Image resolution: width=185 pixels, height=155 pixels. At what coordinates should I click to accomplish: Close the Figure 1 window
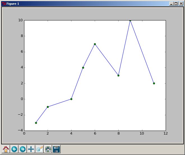(x=181, y=4)
